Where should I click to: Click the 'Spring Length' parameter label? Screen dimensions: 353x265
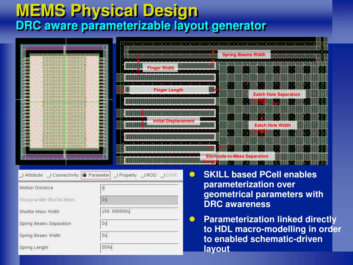point(34,247)
